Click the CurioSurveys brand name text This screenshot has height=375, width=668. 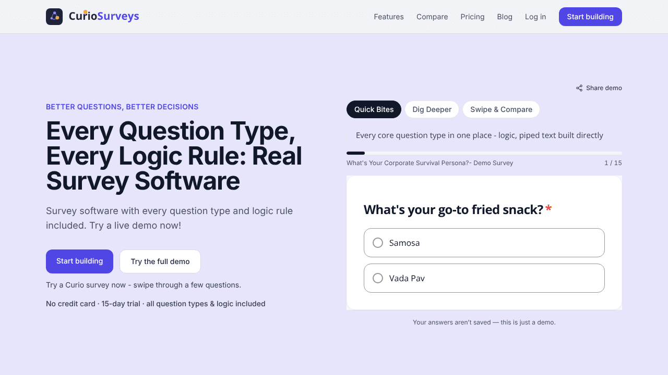point(104,17)
